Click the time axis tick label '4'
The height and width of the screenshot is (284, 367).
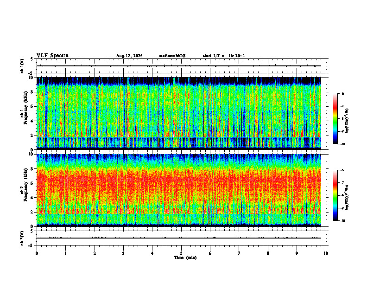[x=152, y=253]
